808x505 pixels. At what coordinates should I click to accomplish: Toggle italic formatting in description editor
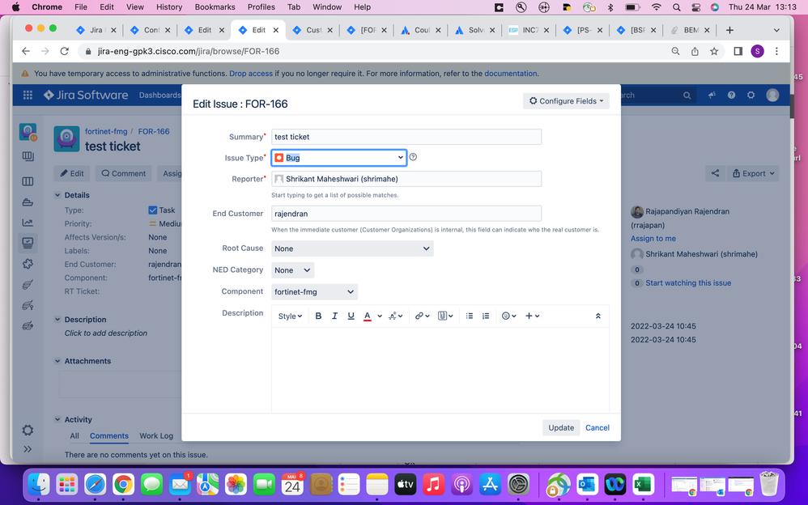pos(334,316)
